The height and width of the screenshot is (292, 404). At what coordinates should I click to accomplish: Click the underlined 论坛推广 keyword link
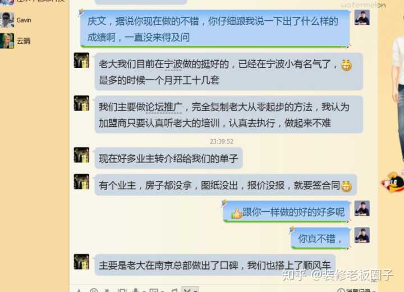pos(164,107)
